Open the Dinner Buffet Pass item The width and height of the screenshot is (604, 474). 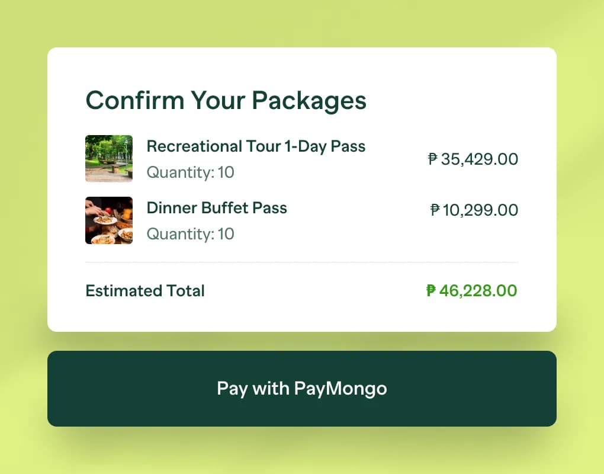pos(217,208)
